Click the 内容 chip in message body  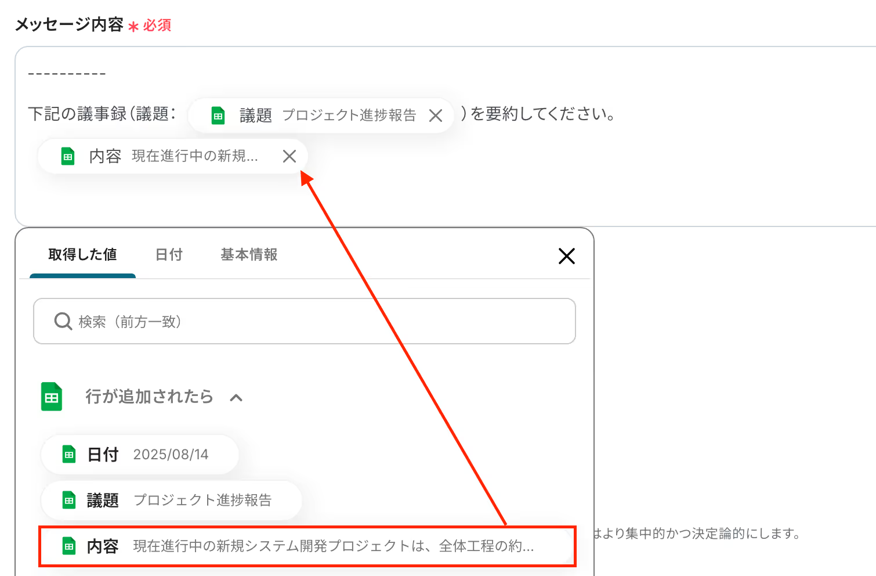[x=172, y=156]
